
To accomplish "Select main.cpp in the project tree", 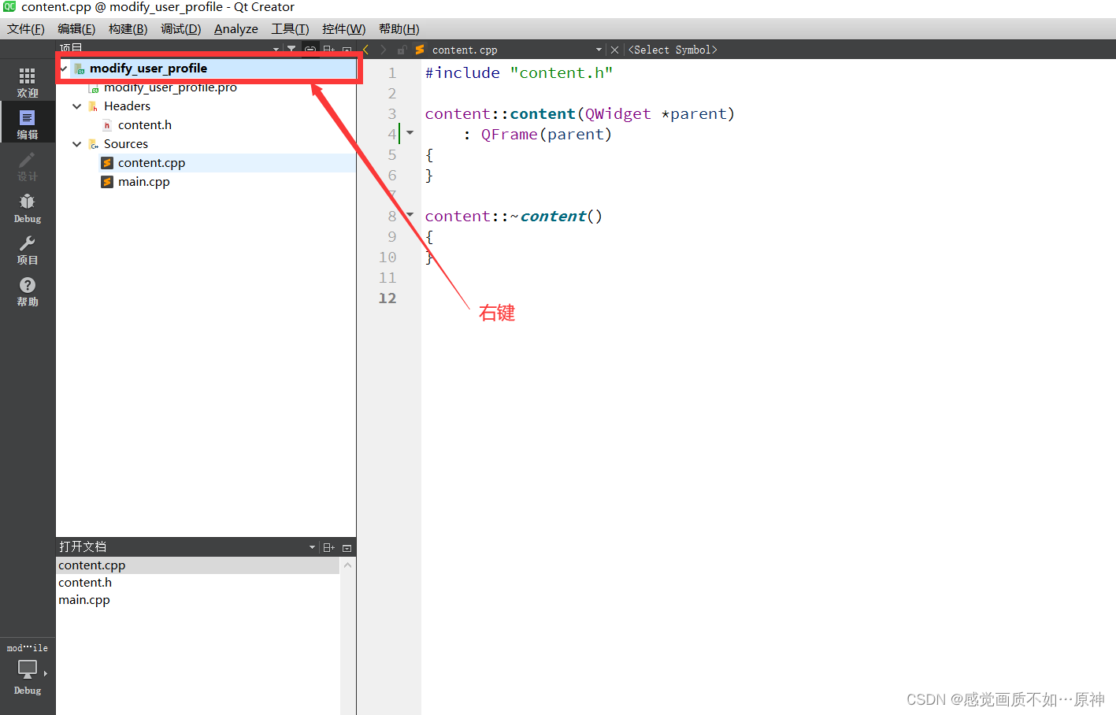I will pyautogui.click(x=144, y=182).
